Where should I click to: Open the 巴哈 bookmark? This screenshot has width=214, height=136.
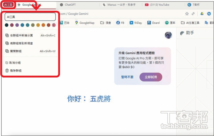point(65,23)
